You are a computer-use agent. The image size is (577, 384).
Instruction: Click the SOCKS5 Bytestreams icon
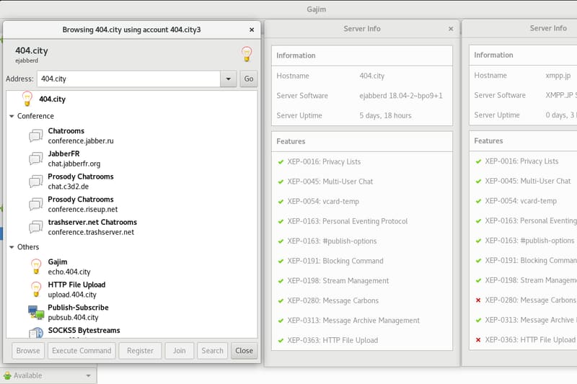point(36,333)
